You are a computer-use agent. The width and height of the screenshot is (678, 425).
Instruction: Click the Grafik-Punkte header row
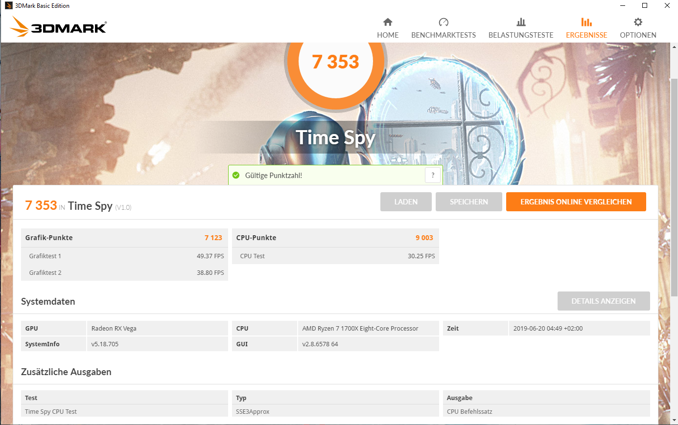pos(124,238)
